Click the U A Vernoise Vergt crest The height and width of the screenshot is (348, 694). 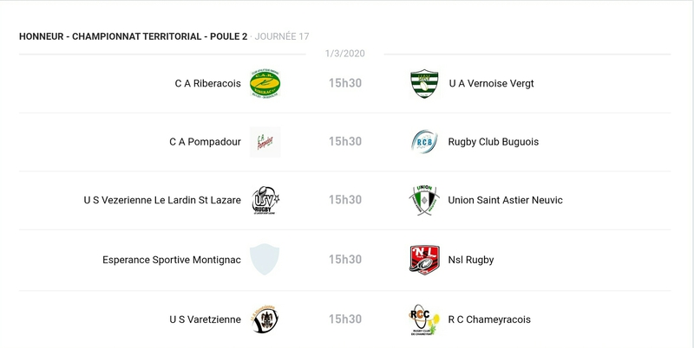424,83
